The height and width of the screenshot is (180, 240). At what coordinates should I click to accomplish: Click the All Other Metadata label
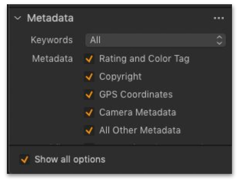tap(140, 130)
